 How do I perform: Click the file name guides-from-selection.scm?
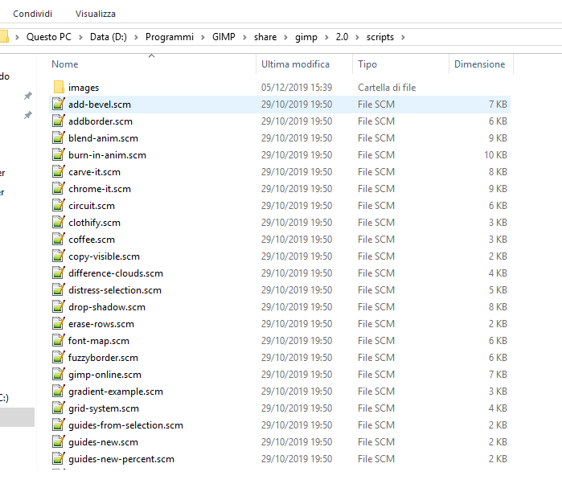point(125,425)
